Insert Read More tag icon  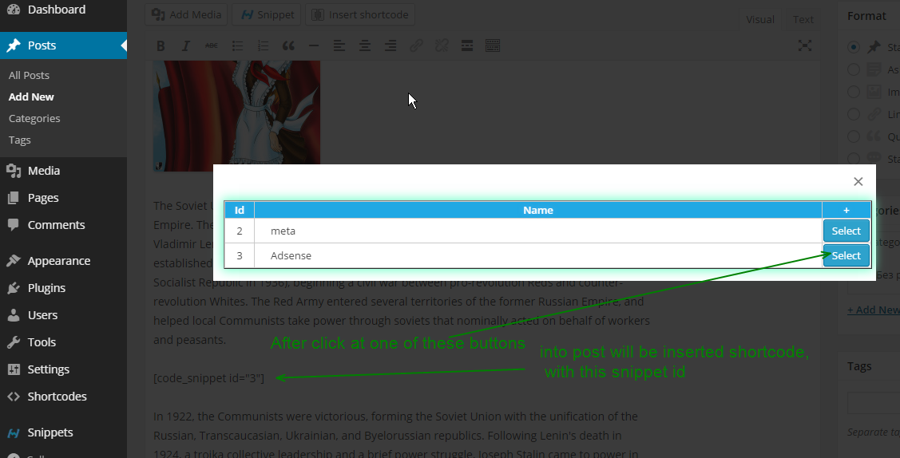(x=467, y=45)
